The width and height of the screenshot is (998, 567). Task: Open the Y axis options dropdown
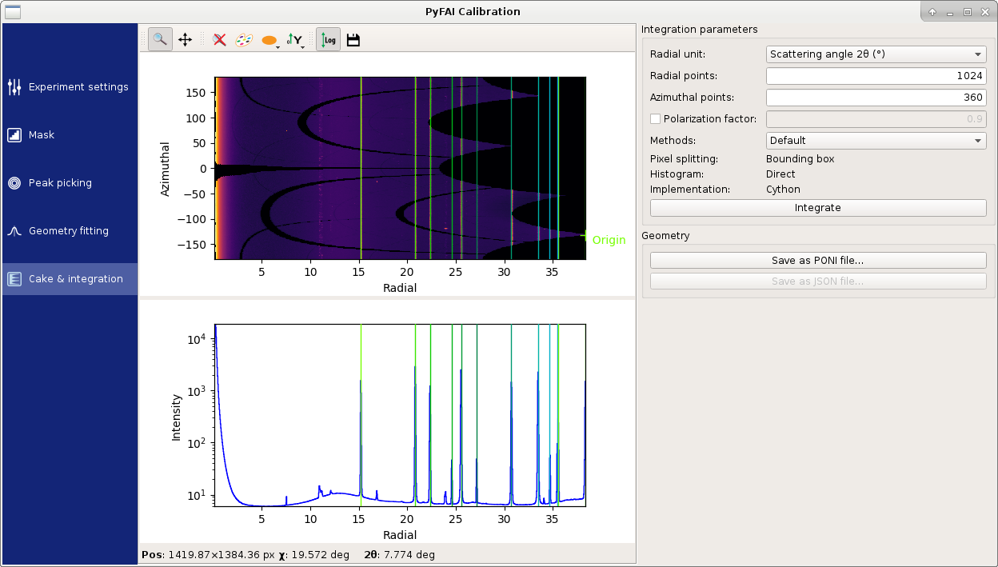[x=296, y=40]
